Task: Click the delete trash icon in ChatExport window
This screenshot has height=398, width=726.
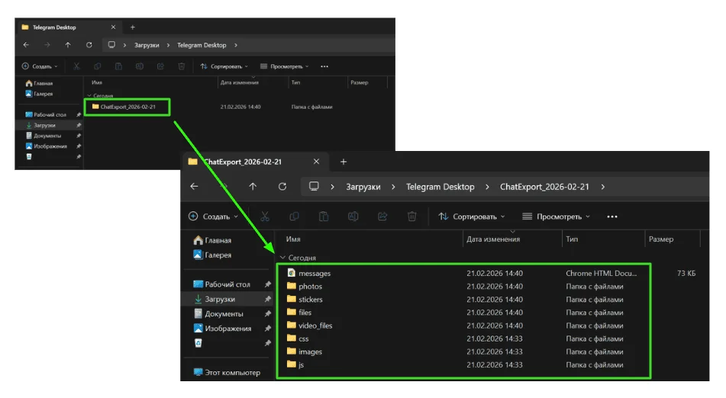Action: pos(411,217)
